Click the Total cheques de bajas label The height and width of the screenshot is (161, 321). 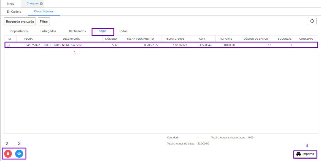[x=181, y=144]
